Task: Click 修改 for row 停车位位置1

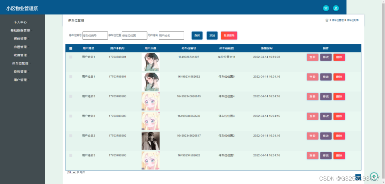Action: pos(326,155)
